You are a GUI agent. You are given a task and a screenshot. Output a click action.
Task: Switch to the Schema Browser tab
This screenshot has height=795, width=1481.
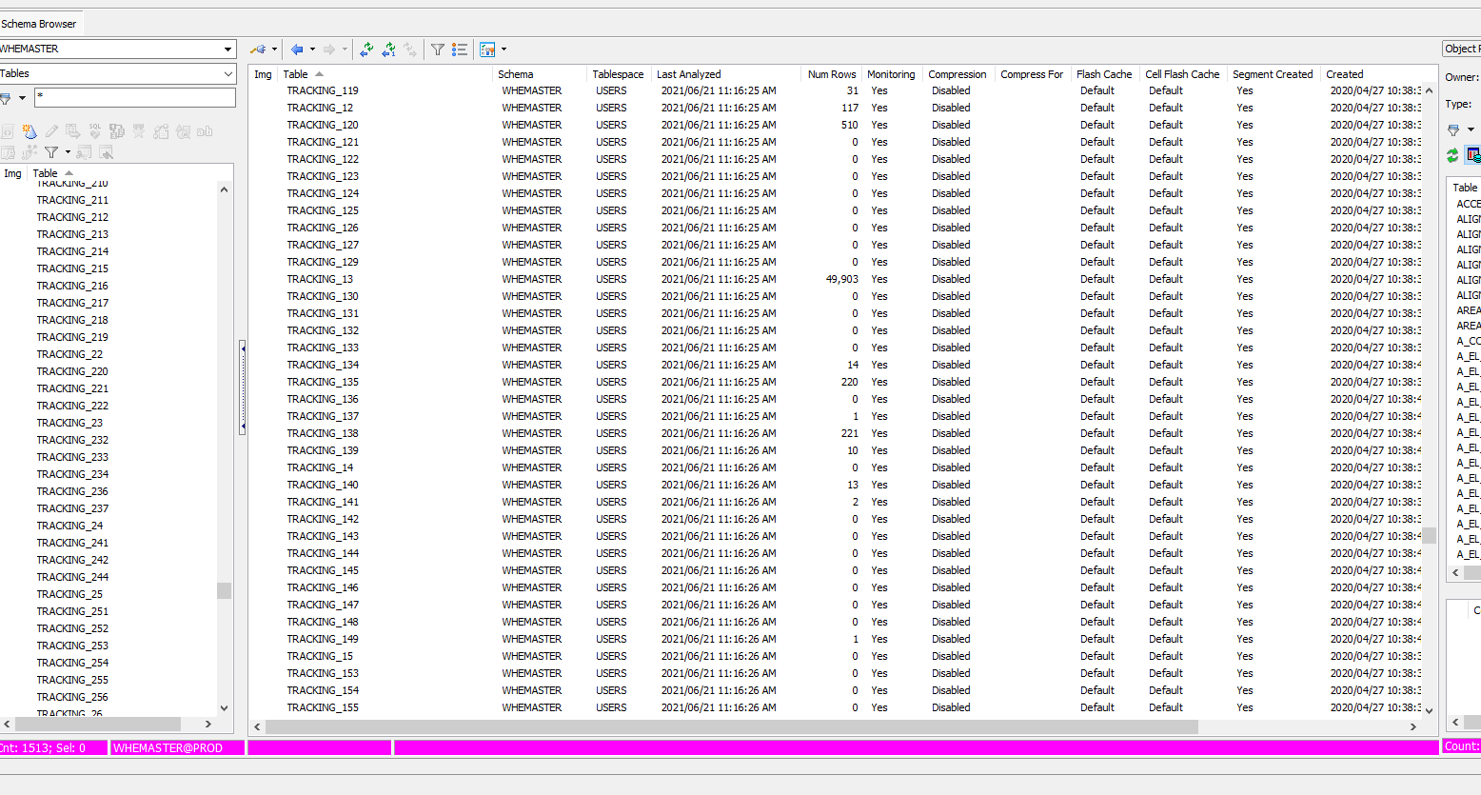[x=41, y=25]
